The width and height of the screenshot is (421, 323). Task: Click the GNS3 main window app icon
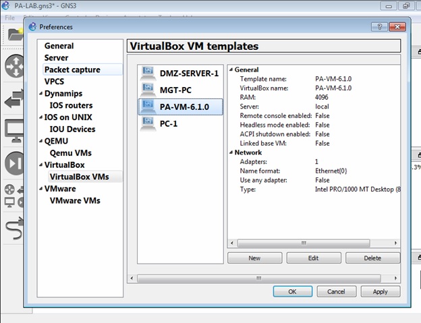point(5,5)
